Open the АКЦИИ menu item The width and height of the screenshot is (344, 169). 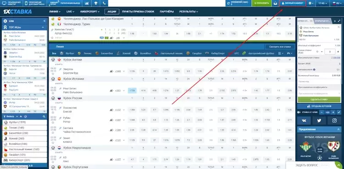coord(112,11)
